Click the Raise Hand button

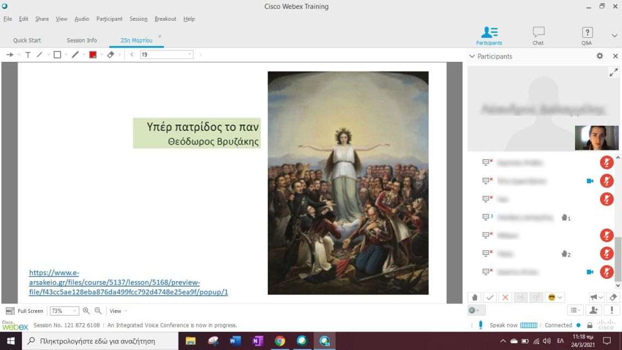[x=474, y=297]
